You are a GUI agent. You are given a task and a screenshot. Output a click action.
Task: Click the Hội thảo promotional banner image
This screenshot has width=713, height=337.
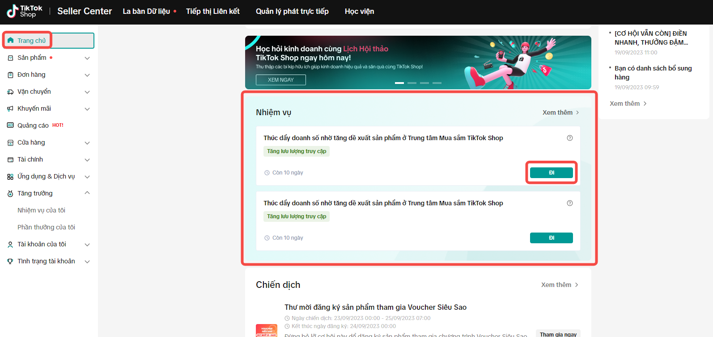point(418,62)
